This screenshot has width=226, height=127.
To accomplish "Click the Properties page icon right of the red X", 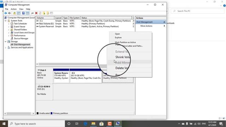I will coord(40,13).
